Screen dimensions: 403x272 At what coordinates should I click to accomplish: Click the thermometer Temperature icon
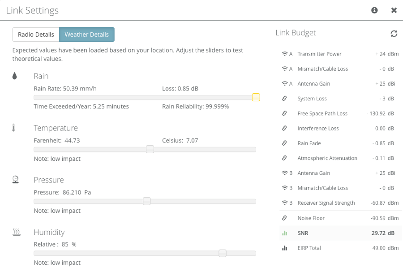[x=14, y=128]
